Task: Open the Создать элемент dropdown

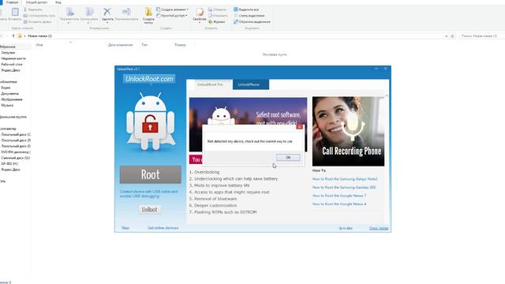Action: 172,9
